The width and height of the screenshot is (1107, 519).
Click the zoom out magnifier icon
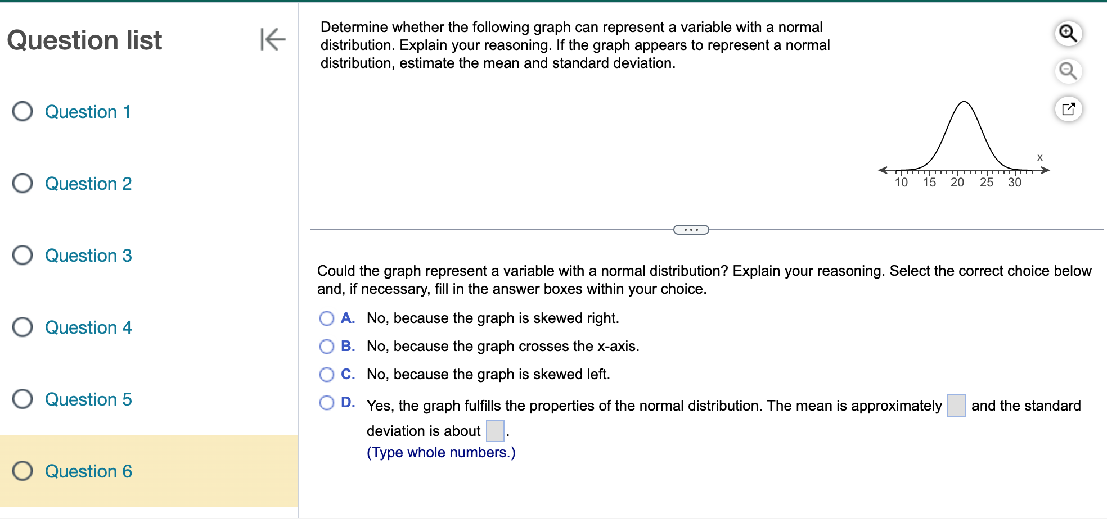tap(1068, 71)
